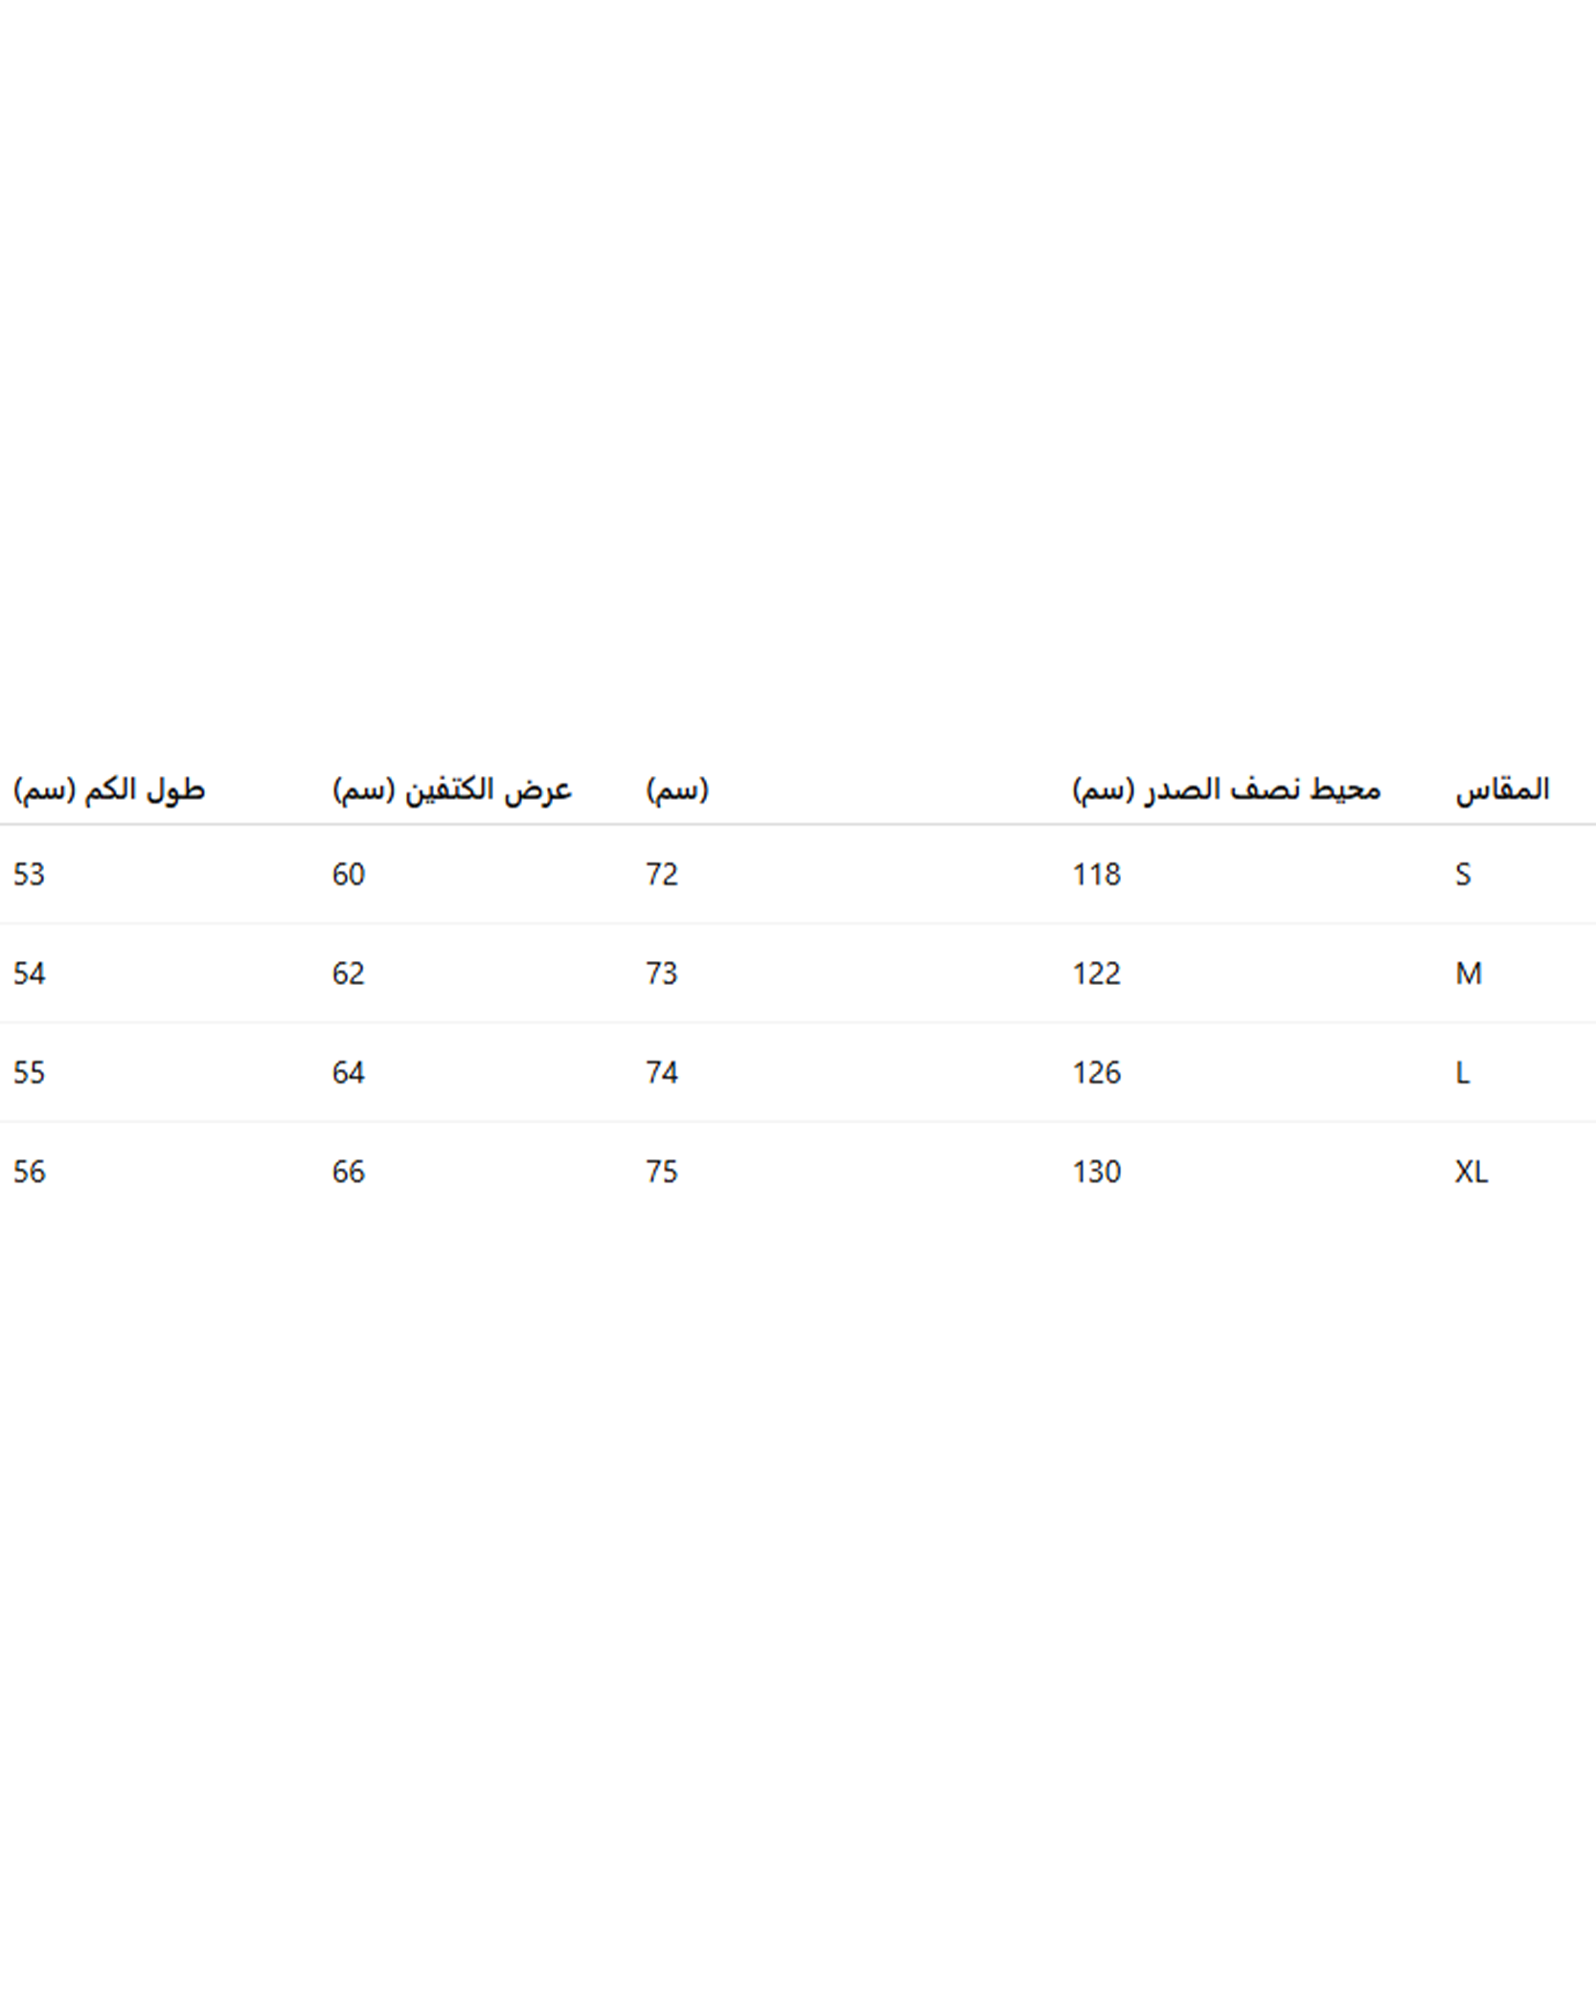Click sleeve length value 55
Viewport: 1596px width, 2012px height.
[x=29, y=1072]
